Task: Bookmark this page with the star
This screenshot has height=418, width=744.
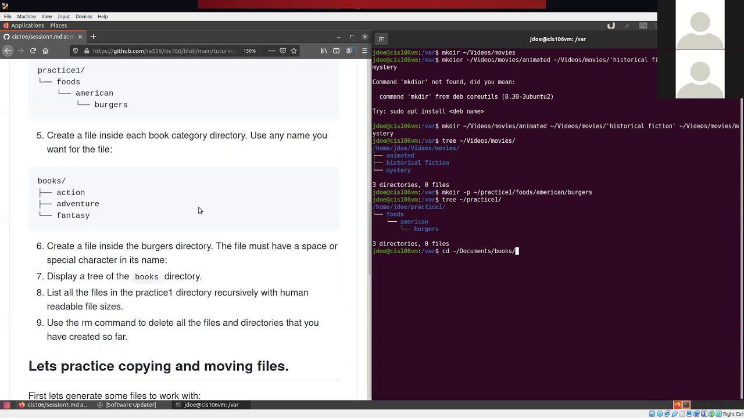Action: [294, 51]
